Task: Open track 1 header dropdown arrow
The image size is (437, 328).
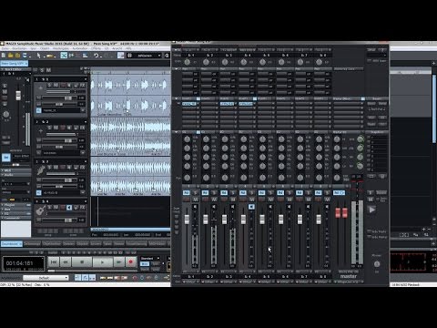Action: click(x=86, y=79)
